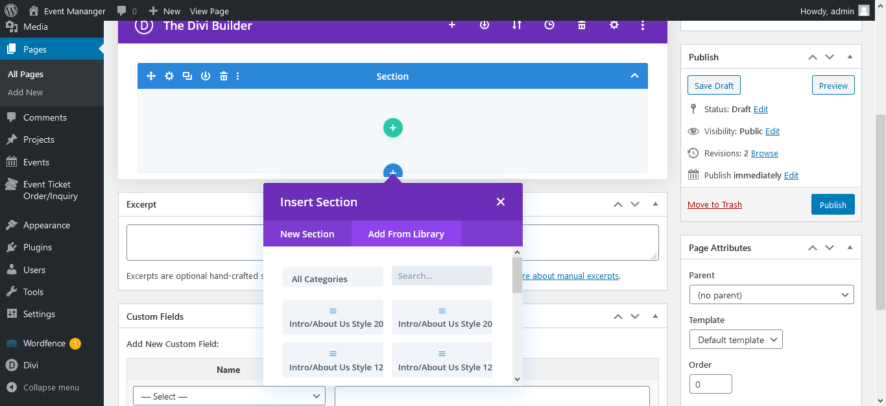Open the Parent page dropdown
Image resolution: width=886 pixels, height=406 pixels.
[772, 295]
